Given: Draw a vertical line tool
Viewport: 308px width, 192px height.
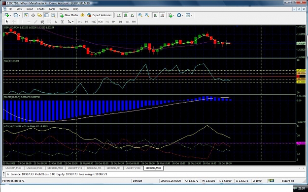Looking at the screenshot, I should pos(22,22).
